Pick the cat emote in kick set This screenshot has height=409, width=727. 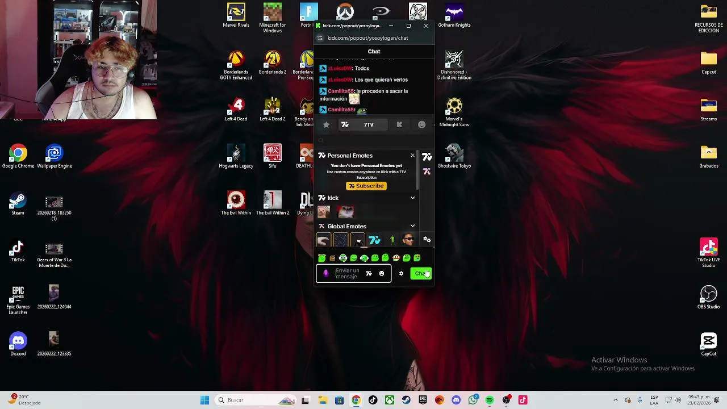[x=323, y=212]
